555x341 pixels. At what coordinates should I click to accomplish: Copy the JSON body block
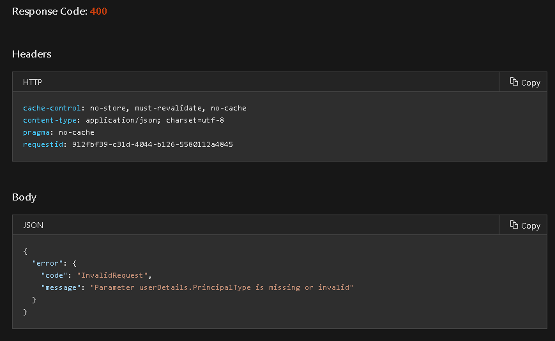[523, 225]
